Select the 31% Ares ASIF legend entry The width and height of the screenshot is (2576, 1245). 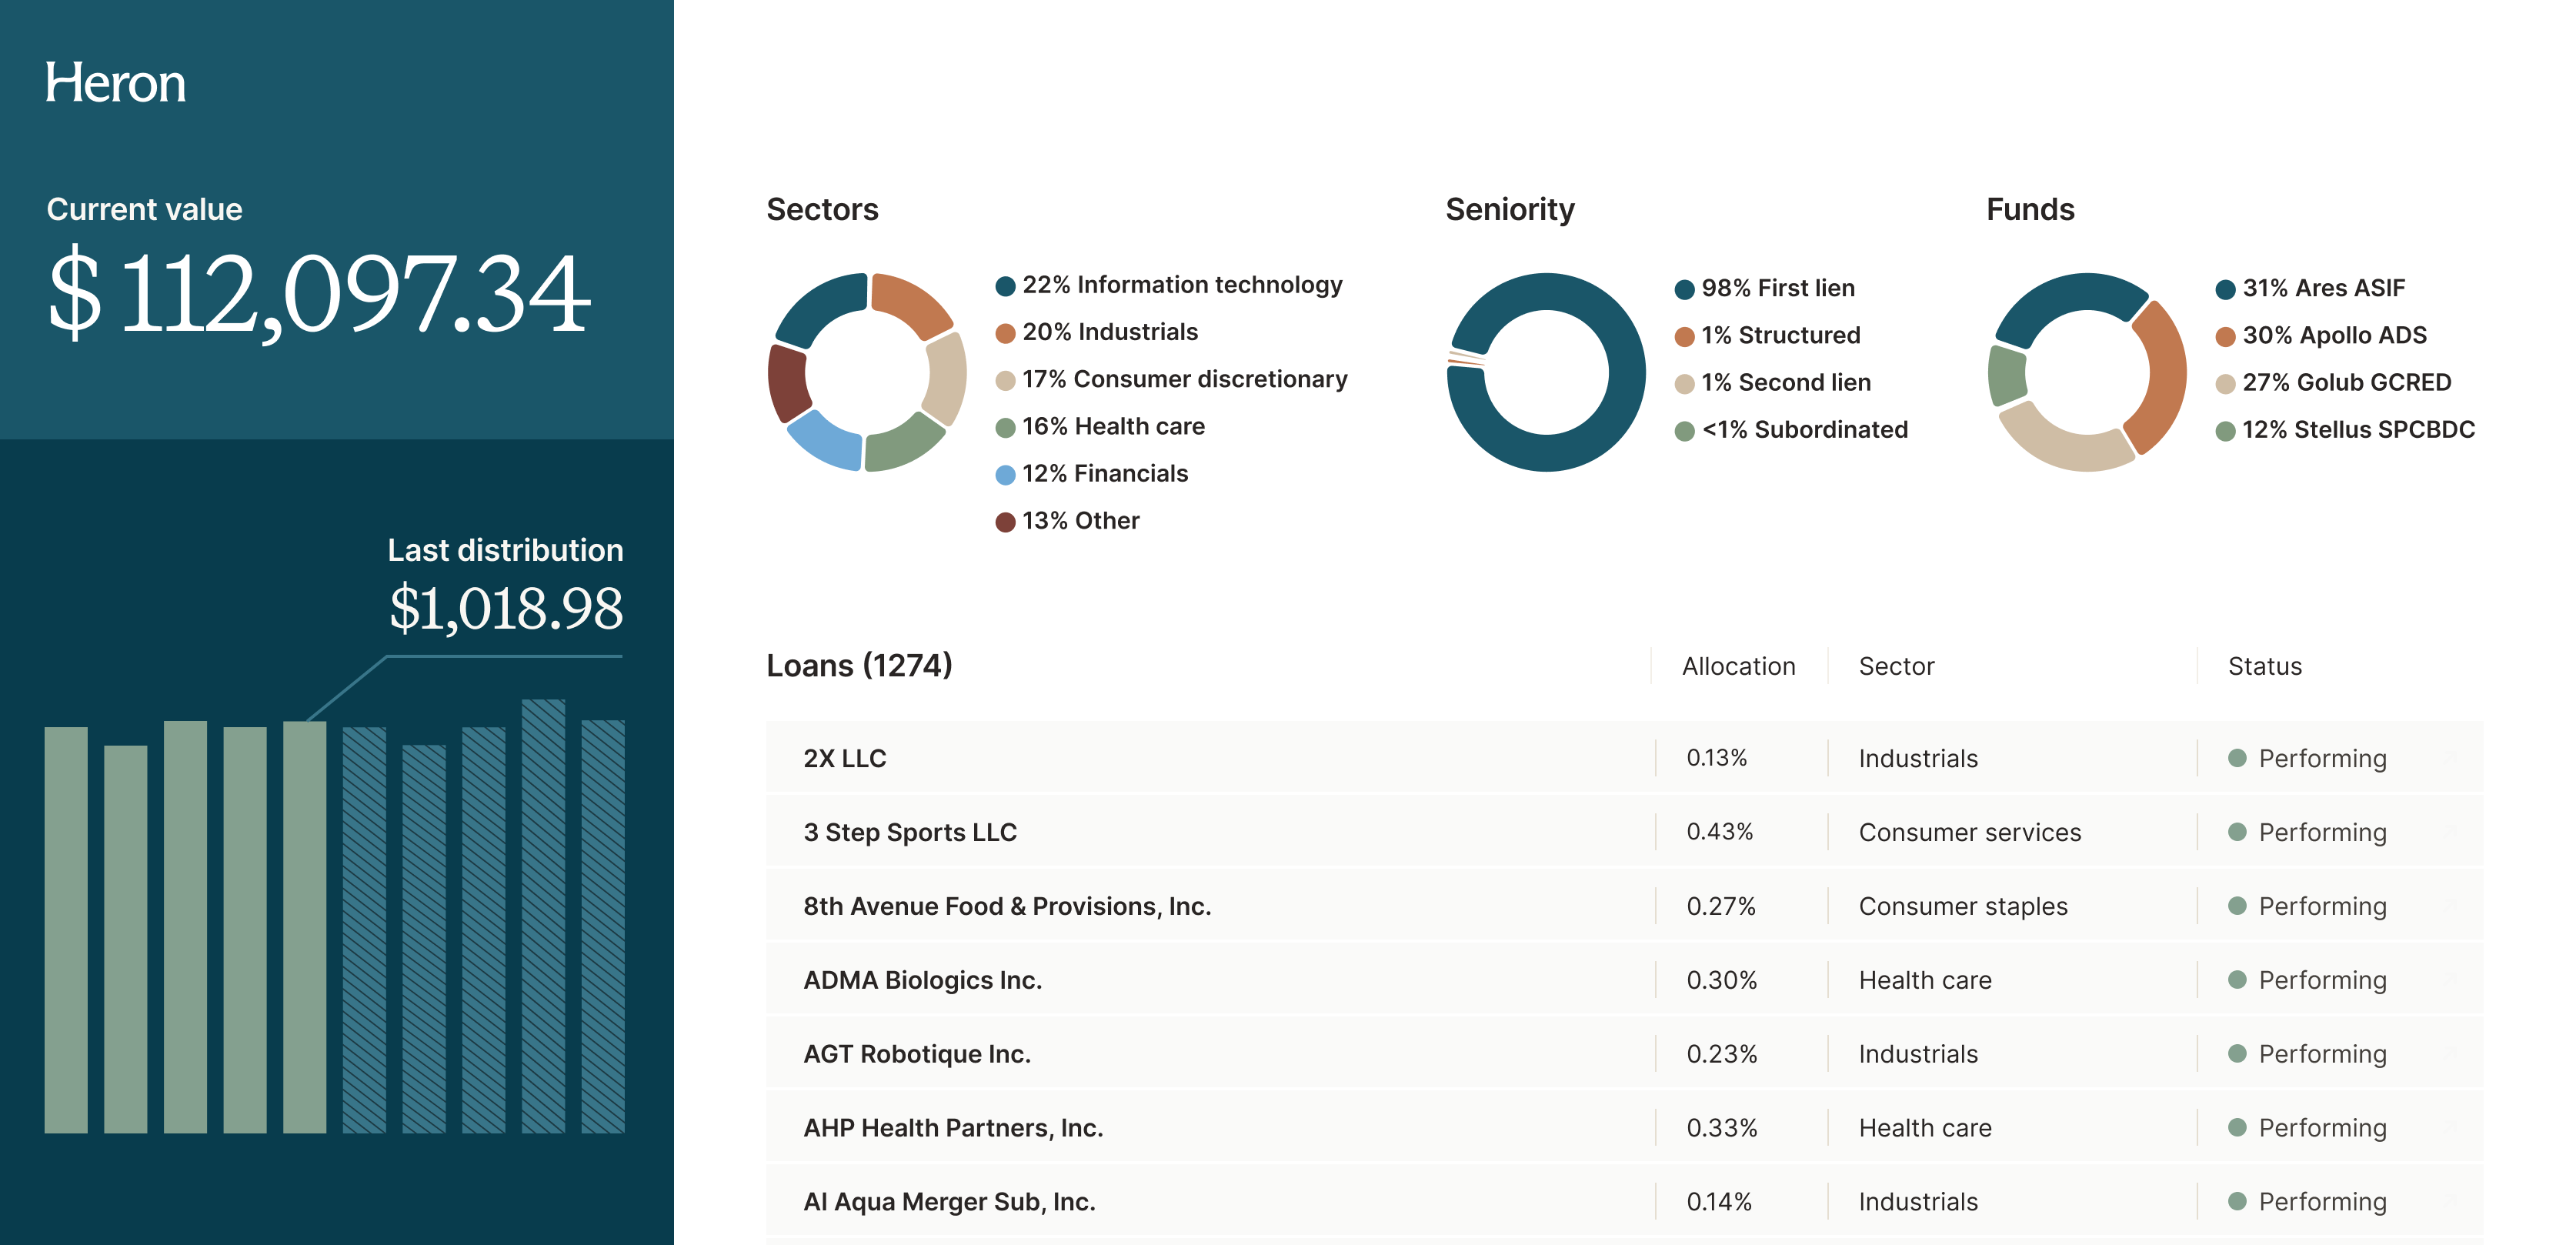point(2311,288)
